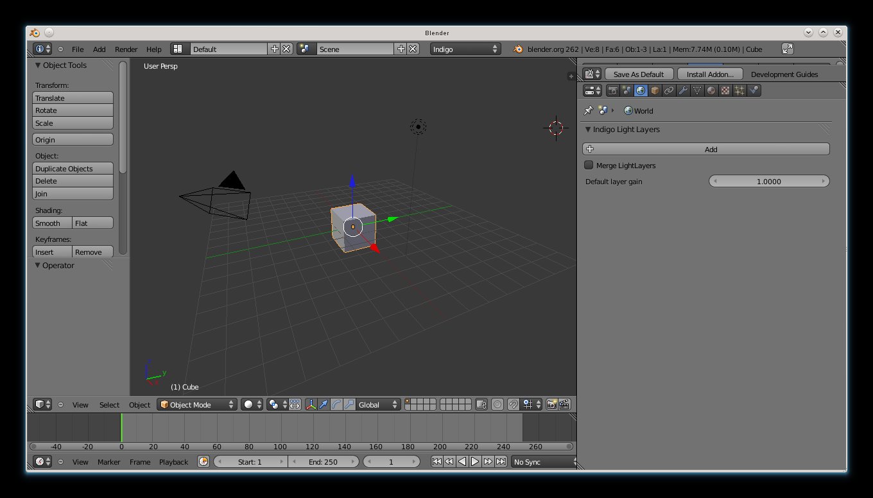Viewport: 873px width, 498px height.
Task: Click the pin icon beside World
Action: (x=588, y=111)
